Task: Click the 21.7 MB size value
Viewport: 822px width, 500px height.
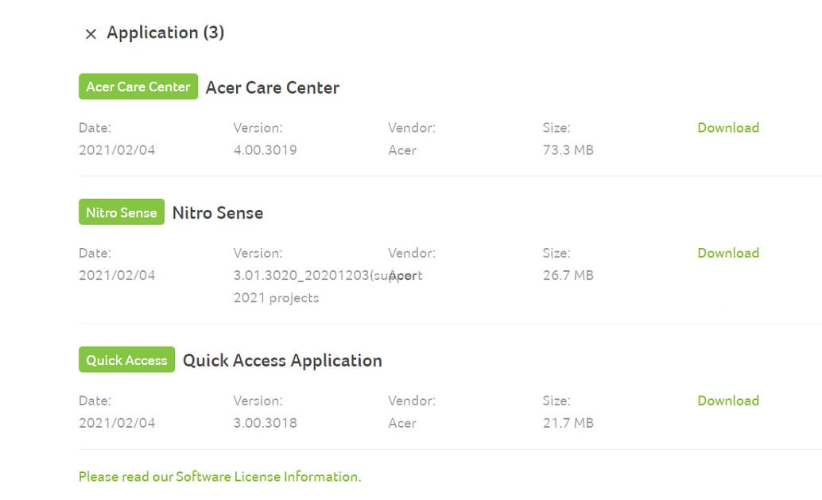Action: [568, 424]
